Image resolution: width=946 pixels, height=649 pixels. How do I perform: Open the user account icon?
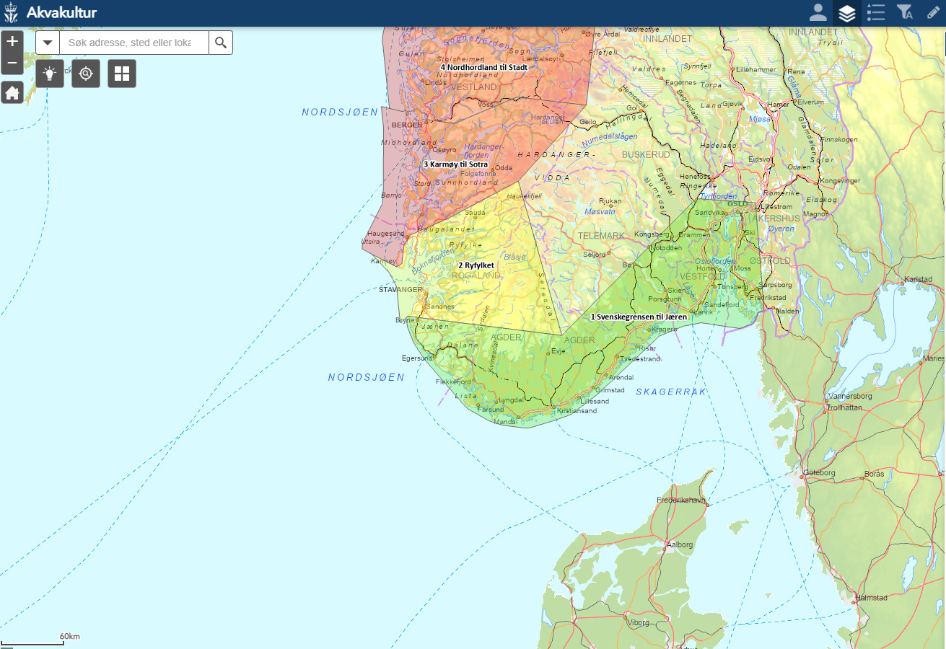click(x=818, y=13)
